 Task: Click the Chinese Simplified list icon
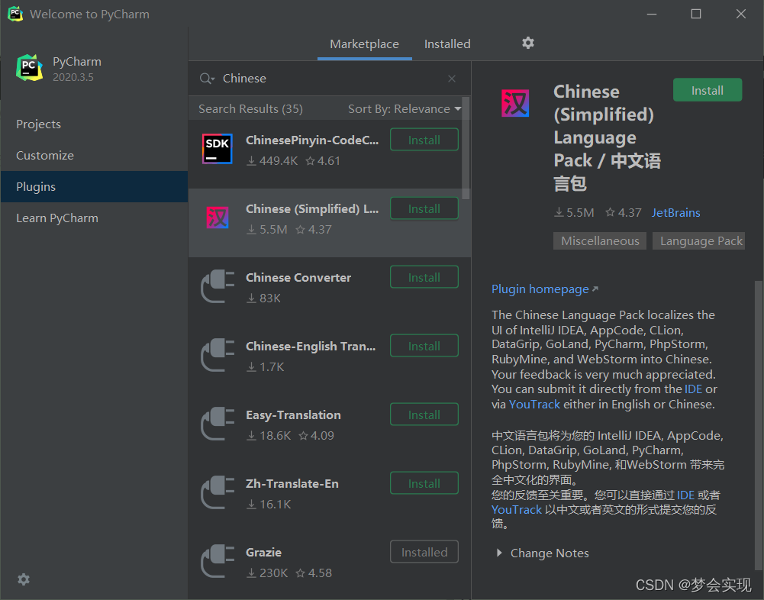[x=218, y=218]
